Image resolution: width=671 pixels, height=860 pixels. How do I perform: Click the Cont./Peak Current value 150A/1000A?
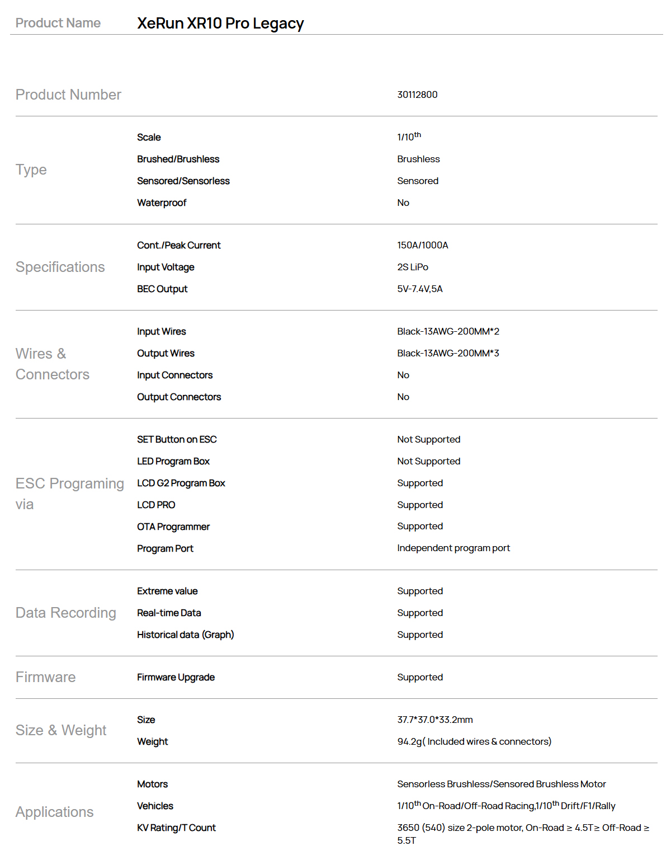tap(422, 245)
